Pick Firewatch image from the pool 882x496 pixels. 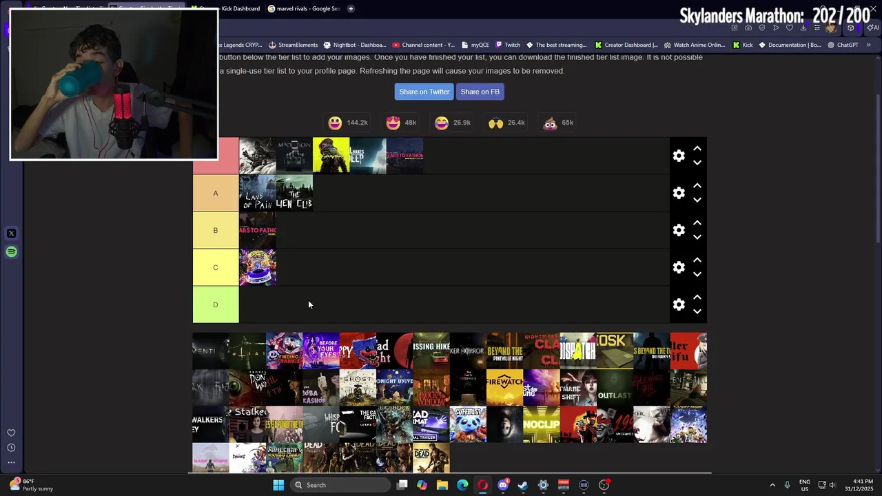(x=505, y=388)
